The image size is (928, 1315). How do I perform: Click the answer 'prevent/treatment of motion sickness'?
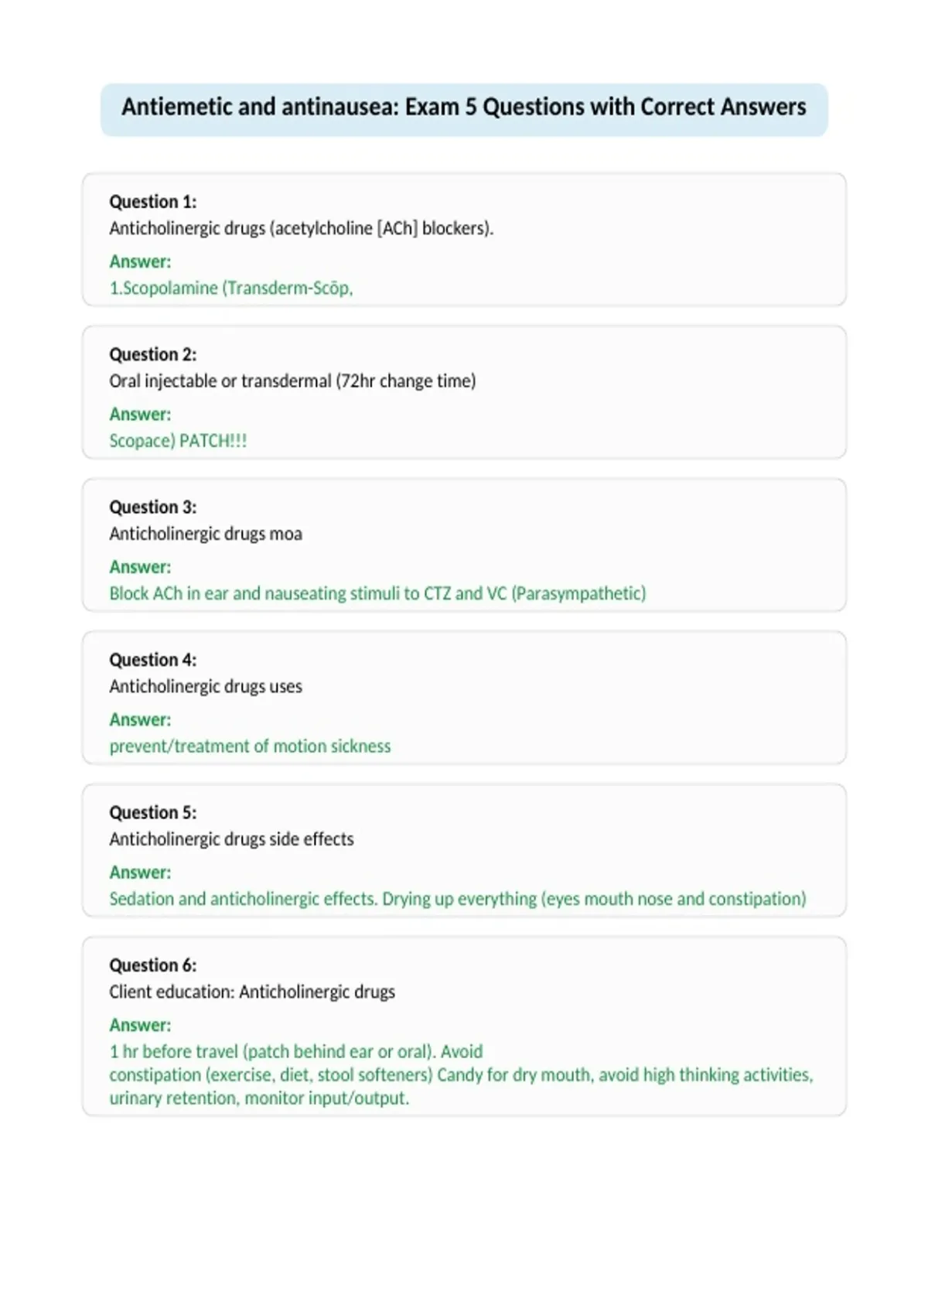250,746
